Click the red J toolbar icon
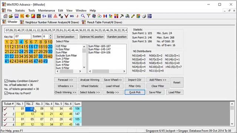This screenshot has width=237, height=133. 77,16
